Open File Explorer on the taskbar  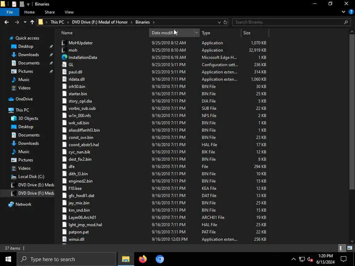[125, 259]
